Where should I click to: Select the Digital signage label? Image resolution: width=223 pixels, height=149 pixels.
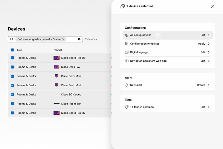(x=139, y=52)
